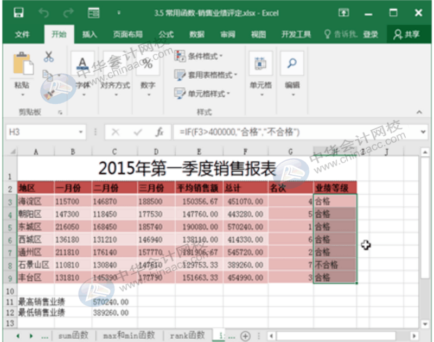Viewport: 434px width, 342px height.
Task: Click the Redo arrow icon
Action: (x=68, y=12)
